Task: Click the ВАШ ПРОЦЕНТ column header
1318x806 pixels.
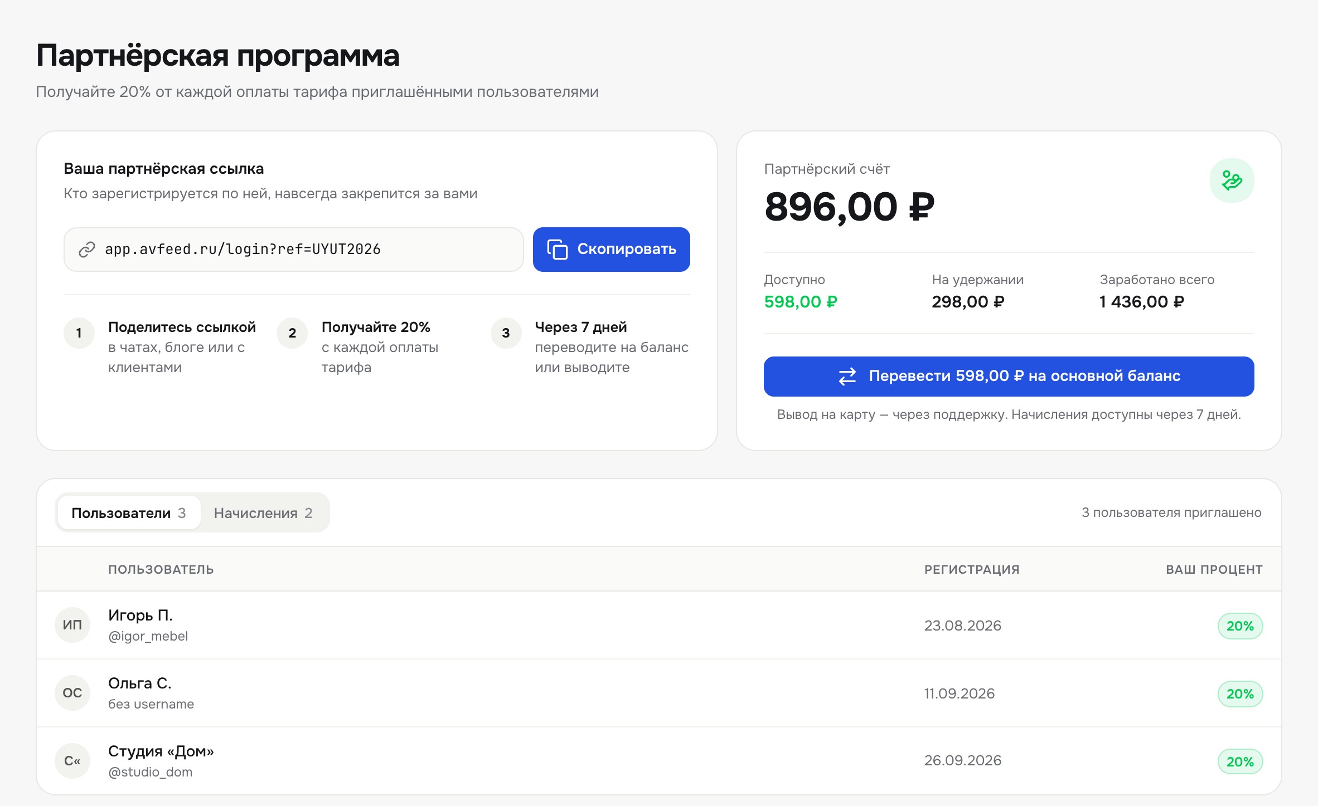Action: tap(1214, 569)
